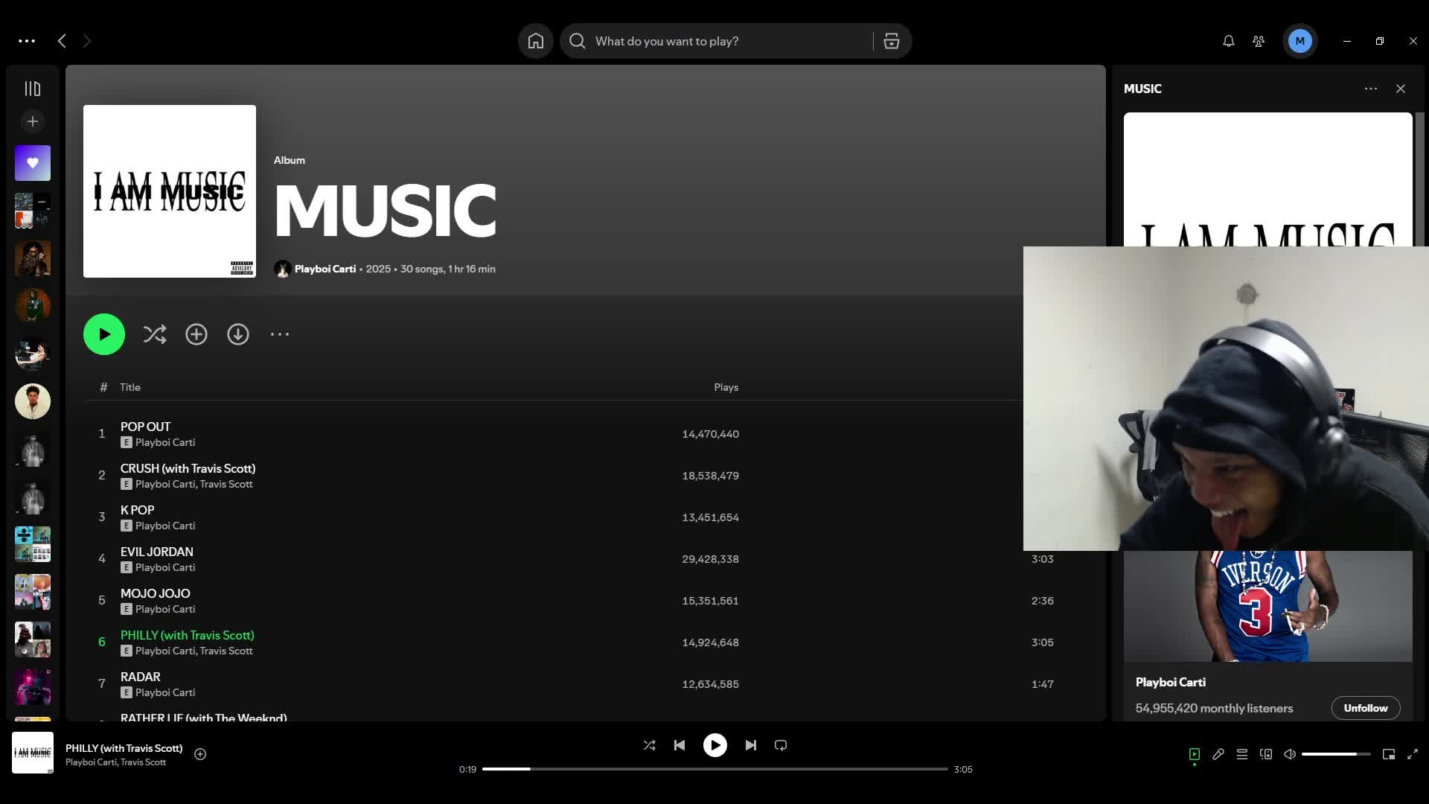1429x804 pixels.
Task: Open the Browse icon in search bar
Action: pyautogui.click(x=892, y=41)
